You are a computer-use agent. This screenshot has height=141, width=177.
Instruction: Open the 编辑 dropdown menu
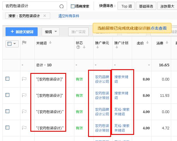click(x=50, y=32)
